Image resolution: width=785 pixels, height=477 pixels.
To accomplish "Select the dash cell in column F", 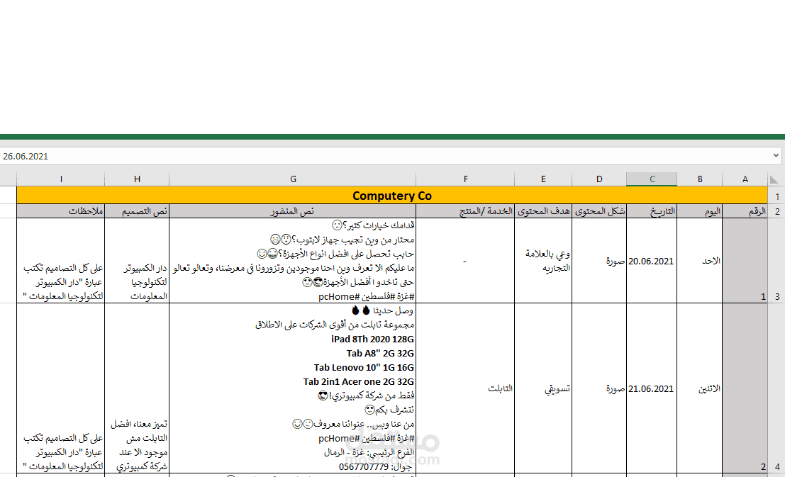I will (x=466, y=261).
